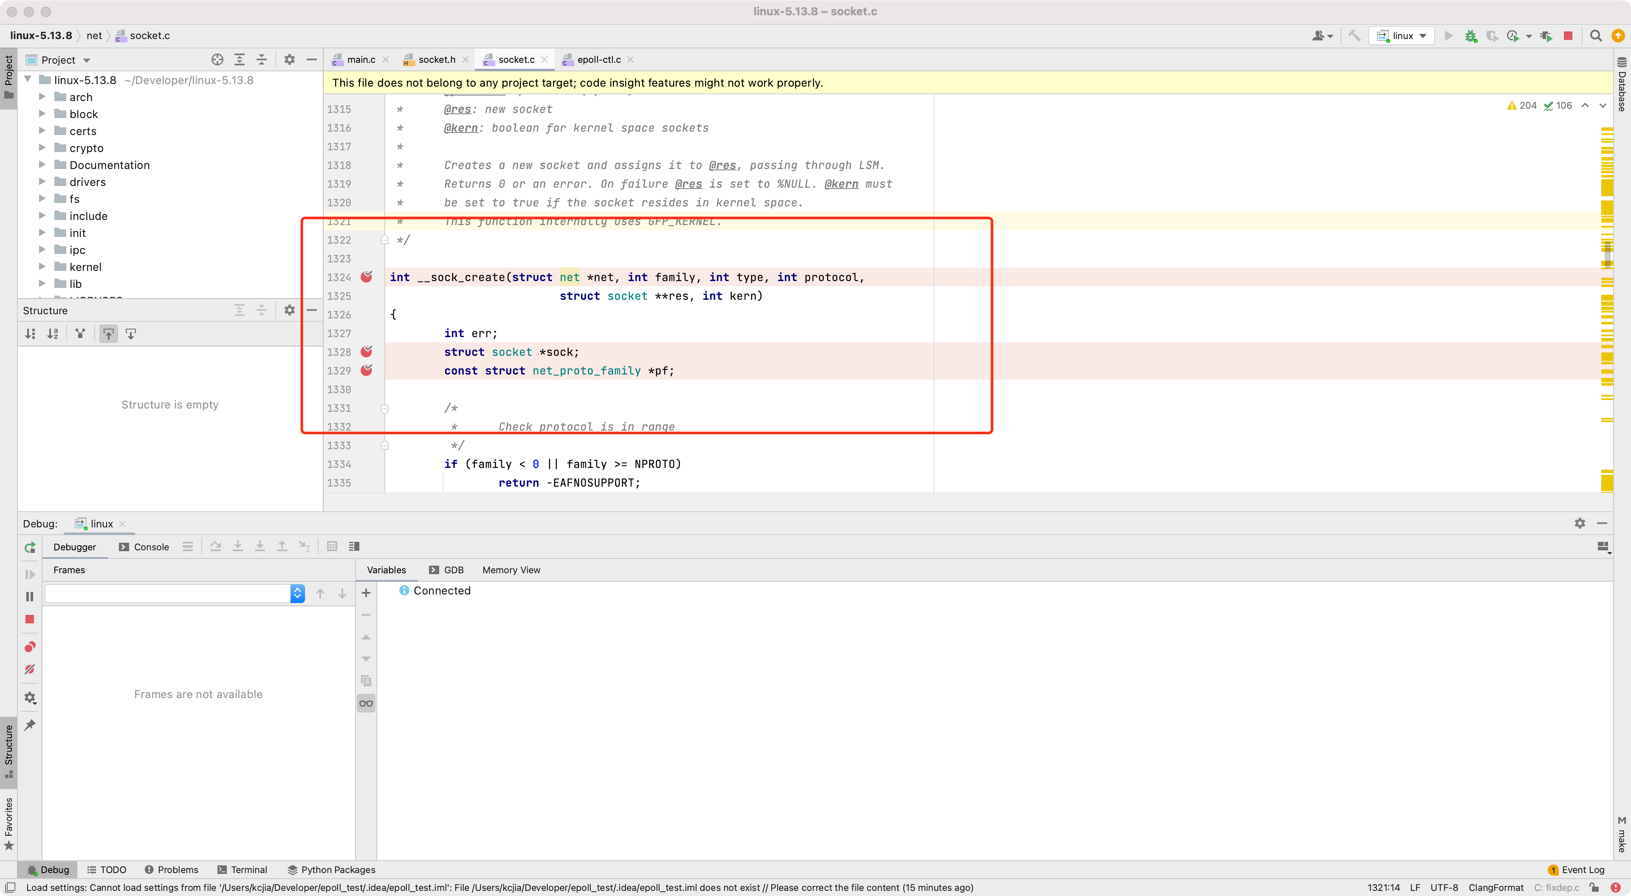1631x896 pixels.
Task: Click the Debug bug icon in toolbar
Action: 1470,36
